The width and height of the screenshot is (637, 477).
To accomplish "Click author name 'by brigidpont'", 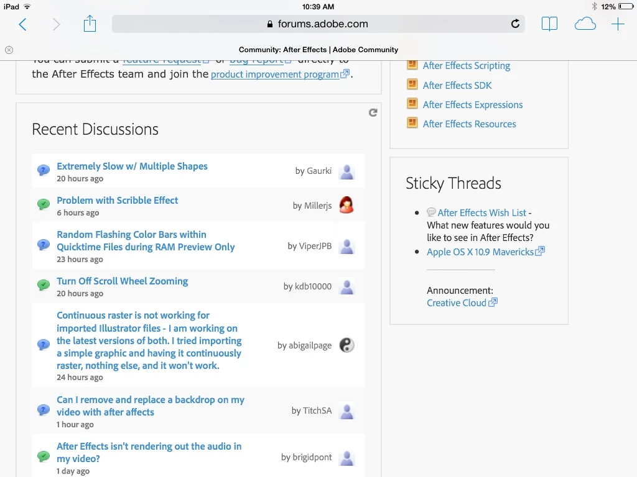I will point(306,458).
